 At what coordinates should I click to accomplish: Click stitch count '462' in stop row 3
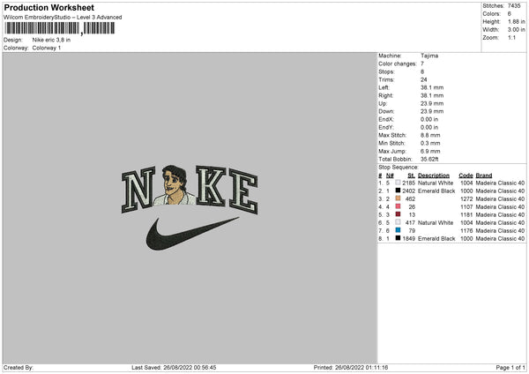click(410, 198)
